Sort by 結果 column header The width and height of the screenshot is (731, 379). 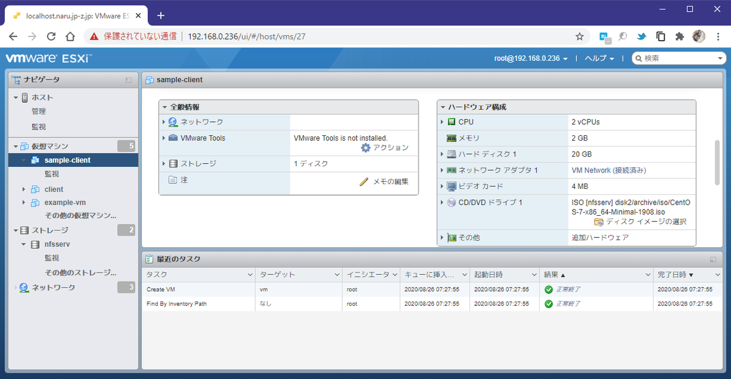click(596, 275)
